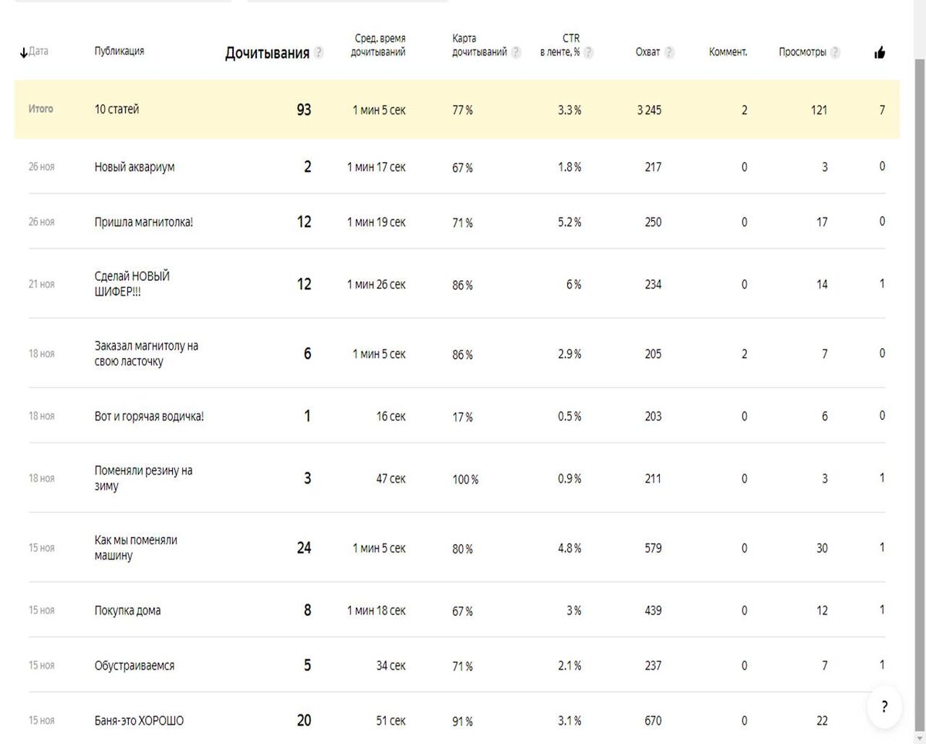Select the Итого 10 статей summary row
The image size is (926, 744).
click(x=457, y=110)
